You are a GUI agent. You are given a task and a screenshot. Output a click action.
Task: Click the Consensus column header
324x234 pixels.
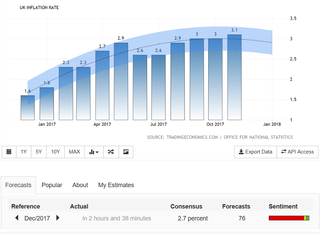[186, 206]
